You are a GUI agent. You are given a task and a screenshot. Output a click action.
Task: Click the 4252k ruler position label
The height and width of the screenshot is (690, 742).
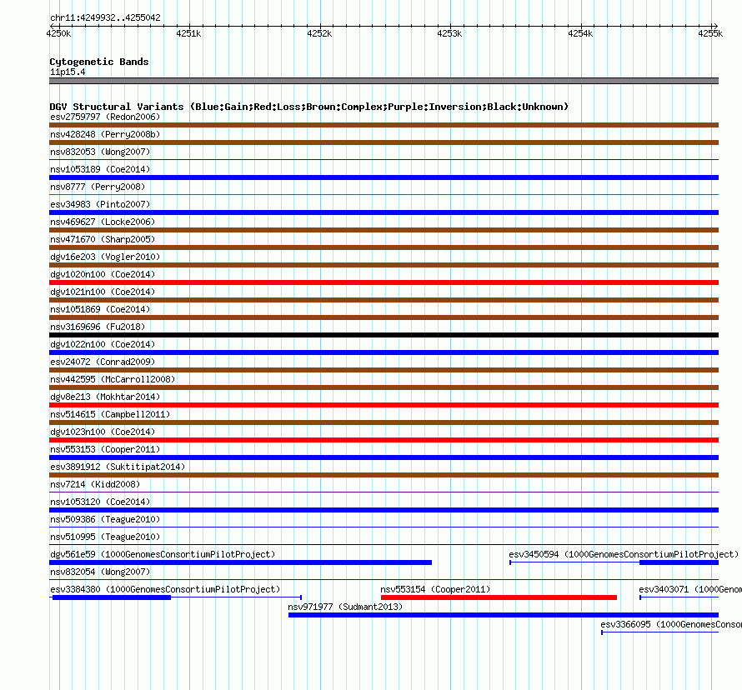[319, 33]
